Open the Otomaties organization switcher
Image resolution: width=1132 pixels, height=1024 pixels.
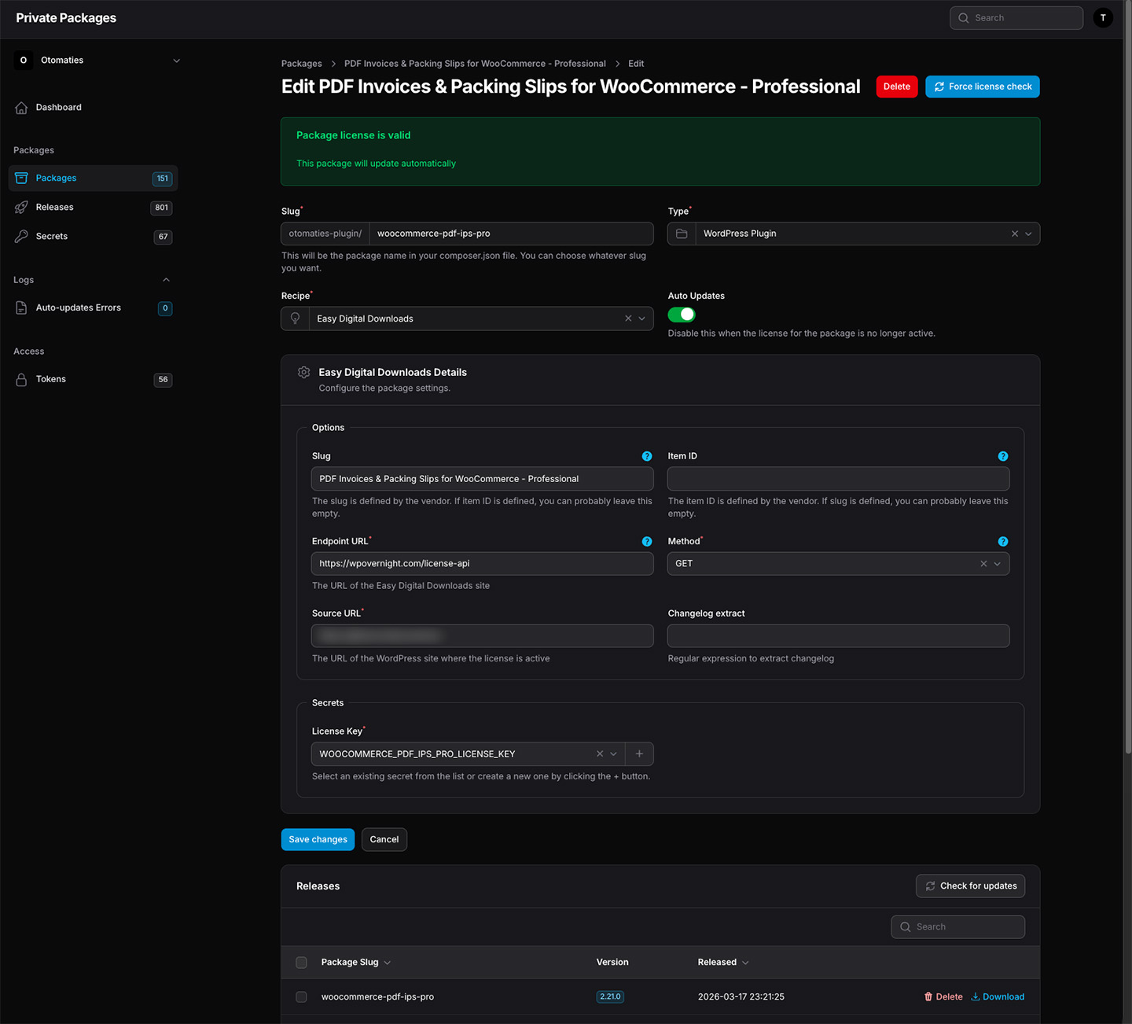coord(97,61)
